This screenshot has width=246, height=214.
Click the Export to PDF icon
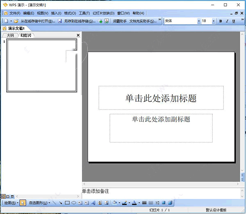[107, 21]
